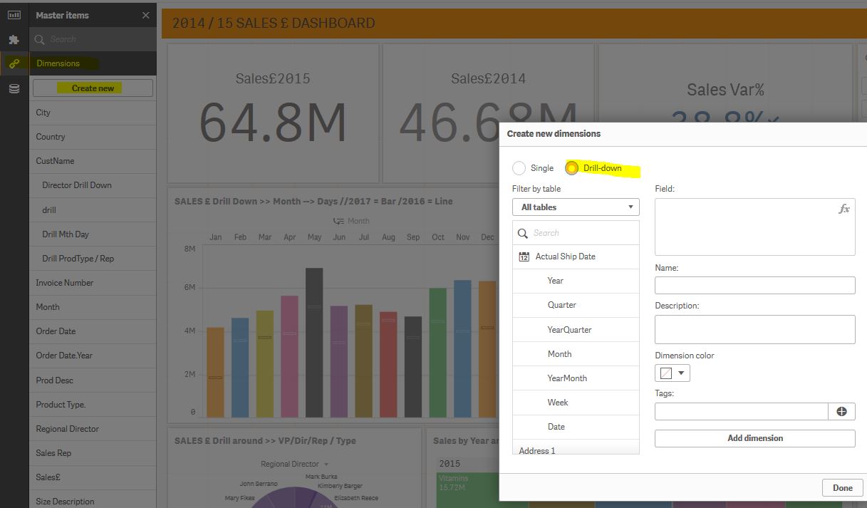Click the Actual Ship Date calendar icon
The height and width of the screenshot is (508, 867).
point(524,256)
